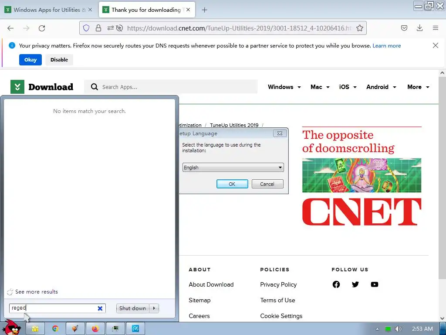Open a new tab with the plus icon
The width and height of the screenshot is (446, 335).
pyautogui.click(x=204, y=10)
